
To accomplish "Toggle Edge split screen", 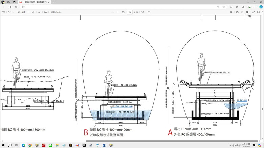I will coord(231,7).
